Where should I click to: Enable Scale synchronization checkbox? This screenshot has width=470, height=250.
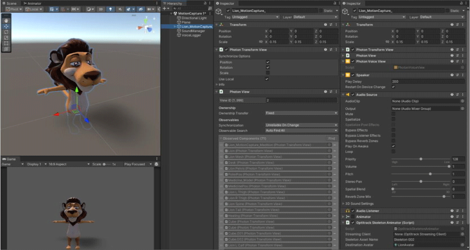(x=268, y=73)
